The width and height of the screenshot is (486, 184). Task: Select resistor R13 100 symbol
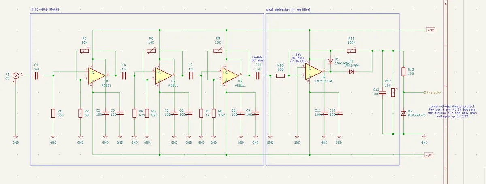point(403,72)
